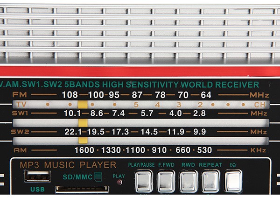Click 22.1 on the SW2 scale
The image size is (280, 198).
[73, 132]
